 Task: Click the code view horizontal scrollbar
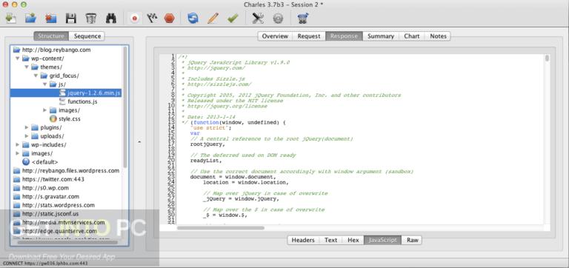click(x=221, y=228)
